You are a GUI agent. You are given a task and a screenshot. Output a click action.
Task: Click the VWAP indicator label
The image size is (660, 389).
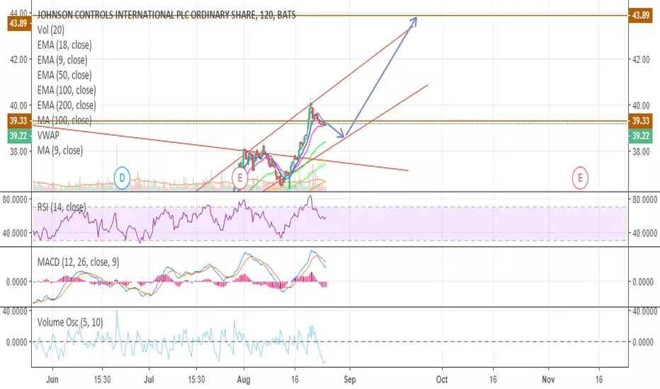point(48,135)
